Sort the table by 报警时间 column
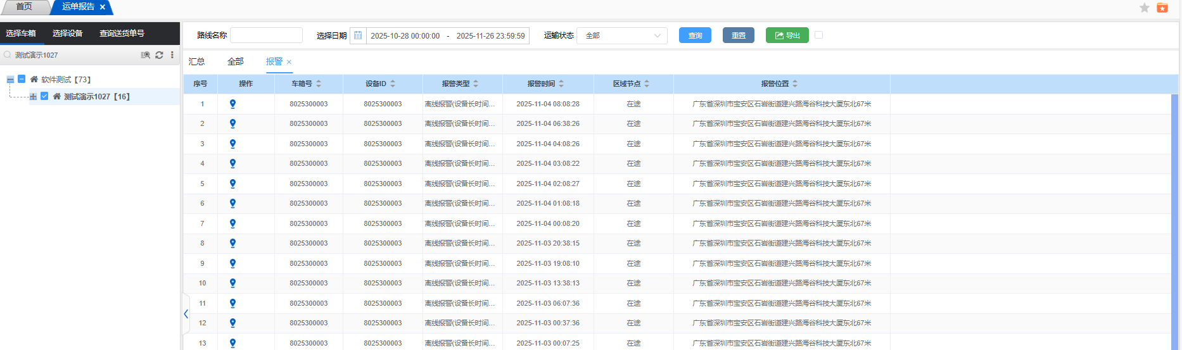 tap(561, 84)
